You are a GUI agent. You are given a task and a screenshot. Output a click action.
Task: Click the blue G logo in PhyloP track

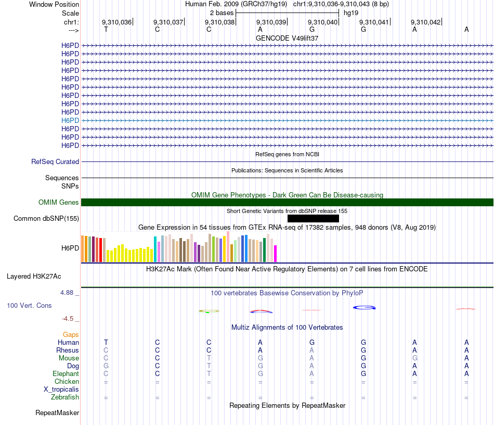[364, 307]
